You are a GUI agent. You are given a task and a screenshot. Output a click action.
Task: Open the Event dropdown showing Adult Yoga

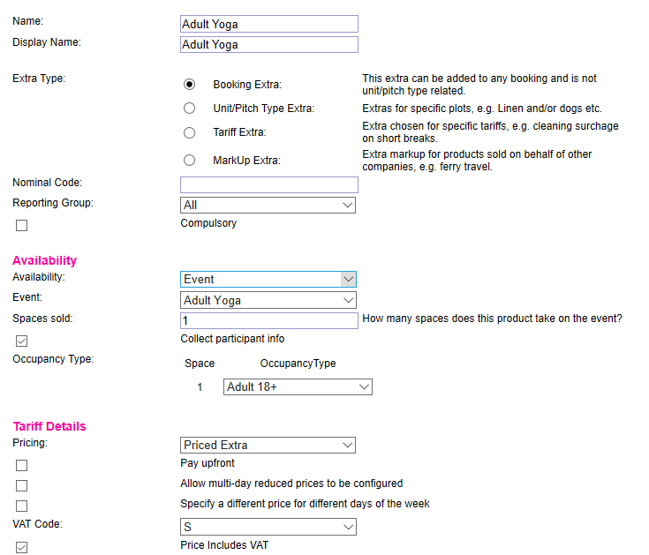(268, 300)
